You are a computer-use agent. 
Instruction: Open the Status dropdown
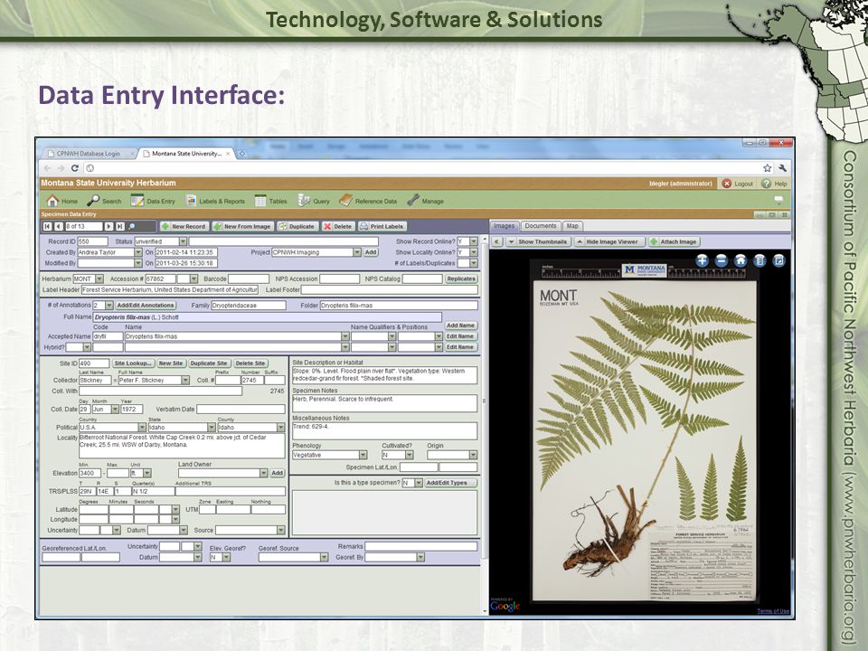click(x=183, y=242)
